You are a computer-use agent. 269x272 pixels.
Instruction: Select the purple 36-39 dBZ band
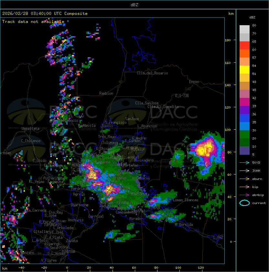point(244,110)
